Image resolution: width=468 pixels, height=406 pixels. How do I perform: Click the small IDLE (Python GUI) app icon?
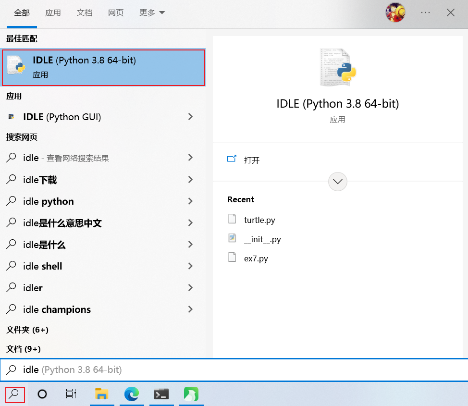(x=12, y=117)
